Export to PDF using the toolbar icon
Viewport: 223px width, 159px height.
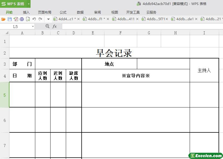[x=16, y=19]
